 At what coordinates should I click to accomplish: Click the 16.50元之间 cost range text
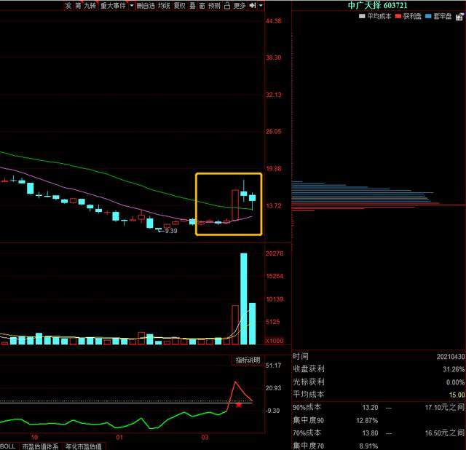pyautogui.click(x=445, y=433)
